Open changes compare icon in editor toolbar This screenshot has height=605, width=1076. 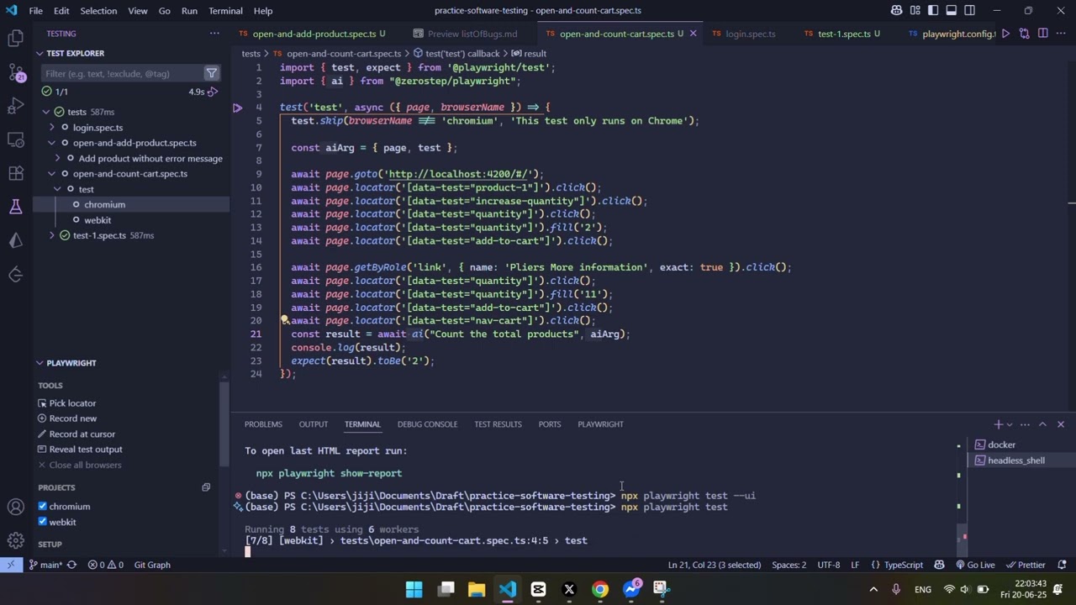point(1024,34)
